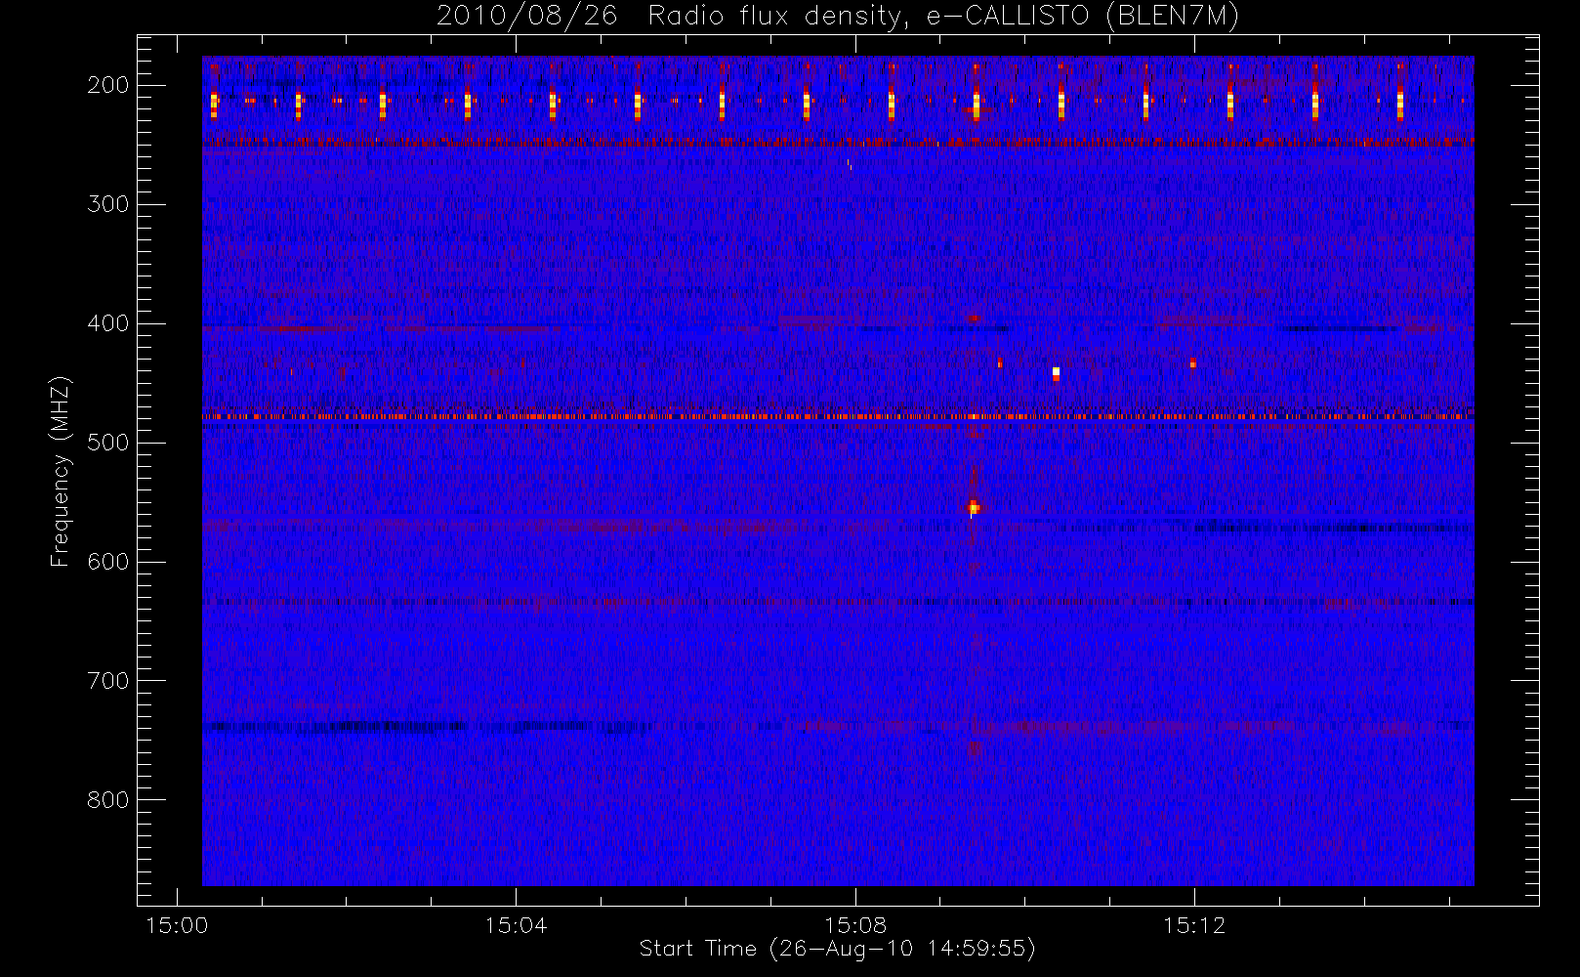Viewport: 1580px width, 977px height.
Task: Click the red-orange interference line near 480 MHz
Action: pos(838,417)
